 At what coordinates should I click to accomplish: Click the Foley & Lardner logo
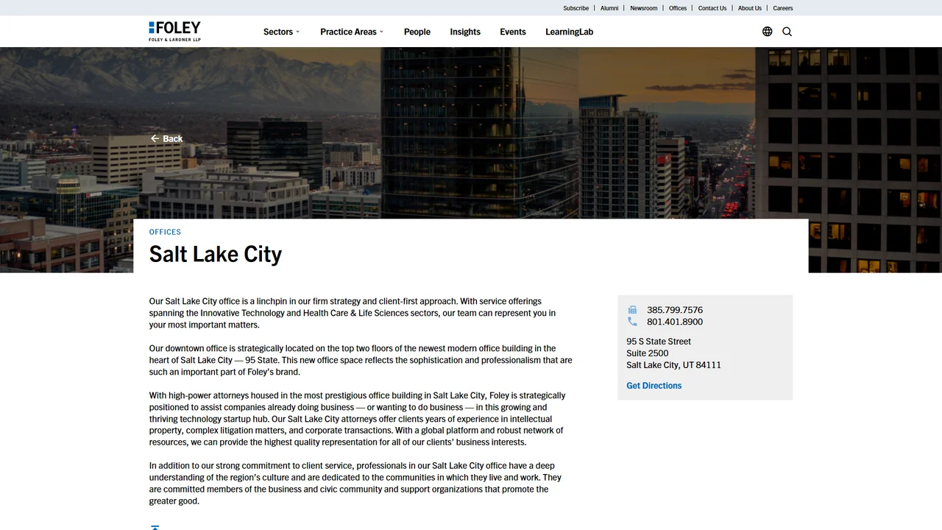[x=174, y=32]
